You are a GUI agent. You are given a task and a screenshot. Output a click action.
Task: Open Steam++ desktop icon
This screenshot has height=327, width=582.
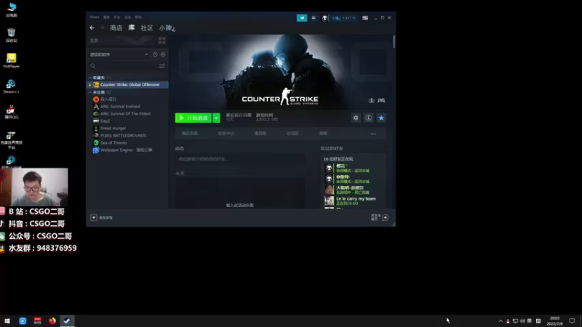click(x=11, y=86)
